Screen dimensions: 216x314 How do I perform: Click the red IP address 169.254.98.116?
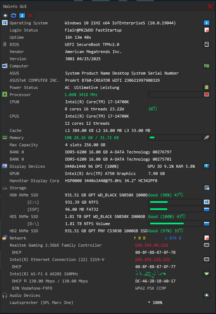(x=151, y=245)
